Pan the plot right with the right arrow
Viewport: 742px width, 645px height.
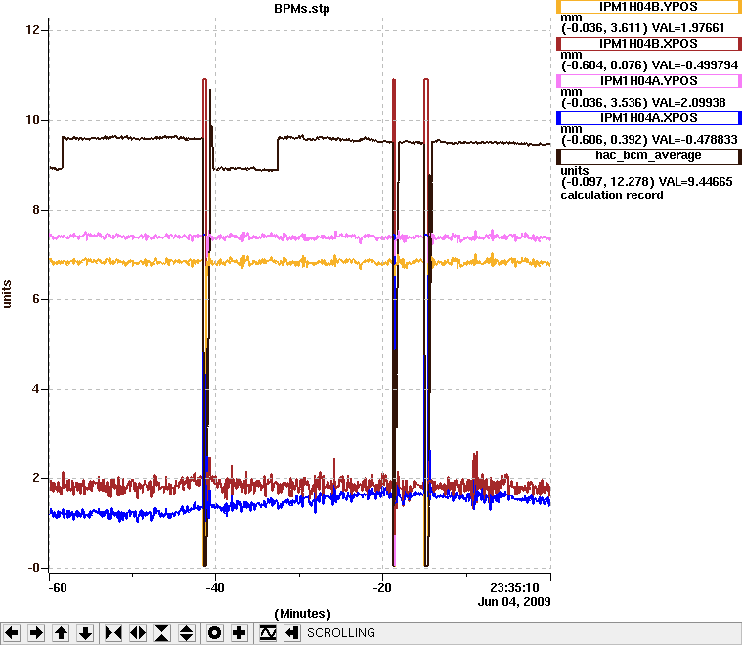click(36, 632)
